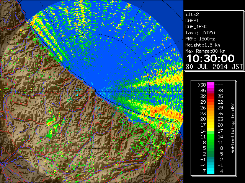Click the yellow 17 dBZ legend swatch
Screen dimensions: 245x183
(x=211, y=125)
